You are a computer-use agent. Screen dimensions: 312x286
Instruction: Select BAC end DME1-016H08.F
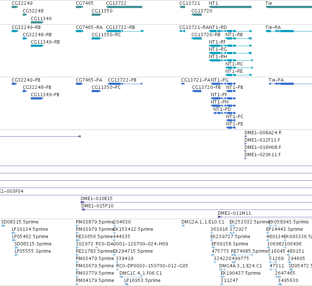coord(263,147)
